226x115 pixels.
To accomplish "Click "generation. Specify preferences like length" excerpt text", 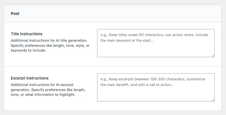I will [x=48, y=90].
